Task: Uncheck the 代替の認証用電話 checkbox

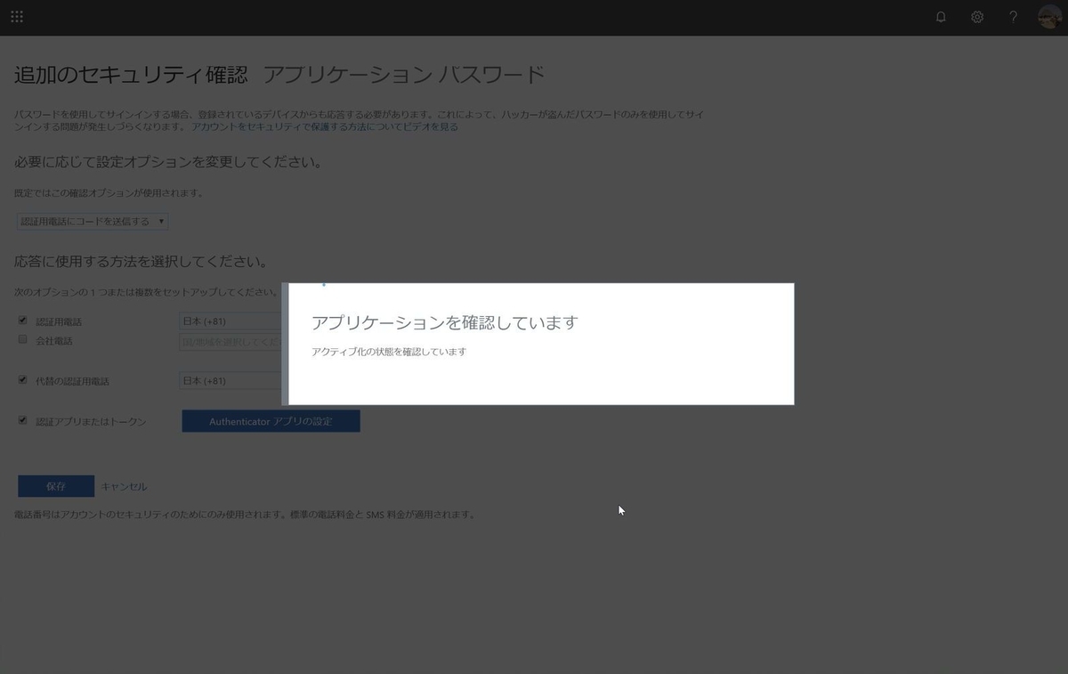Action: [x=22, y=380]
